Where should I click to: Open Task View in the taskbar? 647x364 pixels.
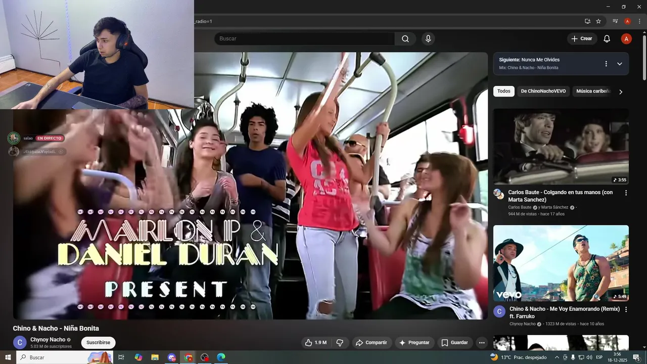point(121,357)
